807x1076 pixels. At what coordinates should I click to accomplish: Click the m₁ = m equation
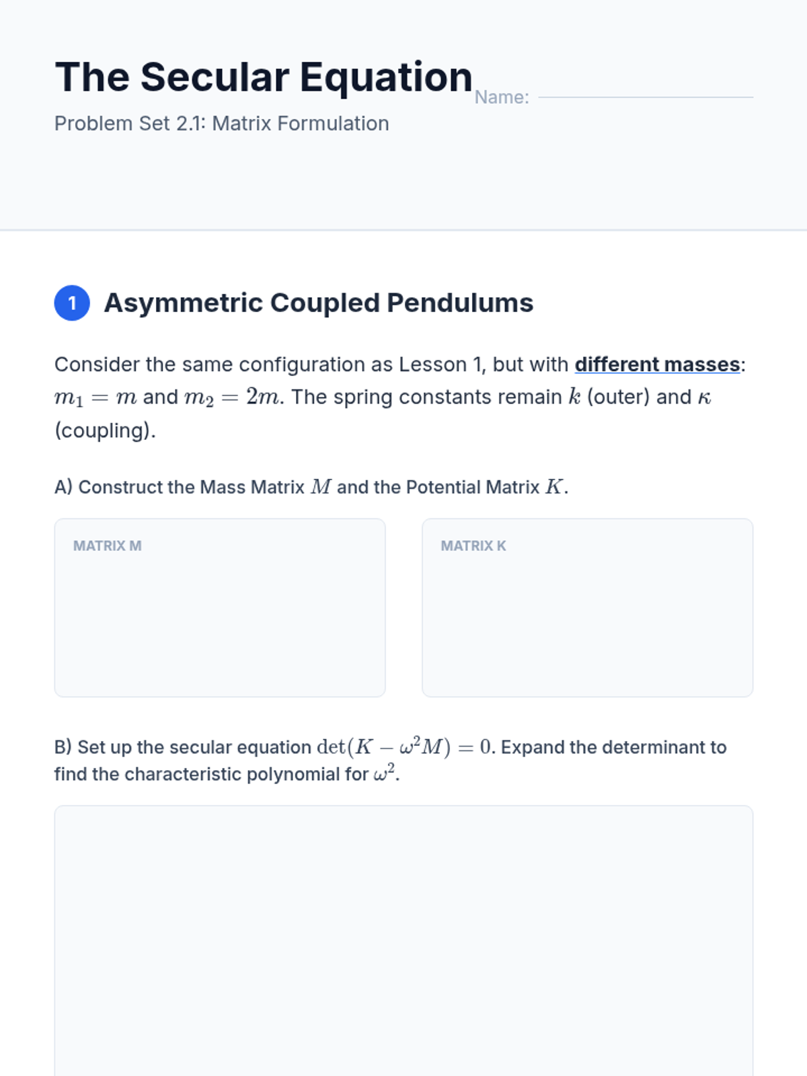click(x=95, y=397)
